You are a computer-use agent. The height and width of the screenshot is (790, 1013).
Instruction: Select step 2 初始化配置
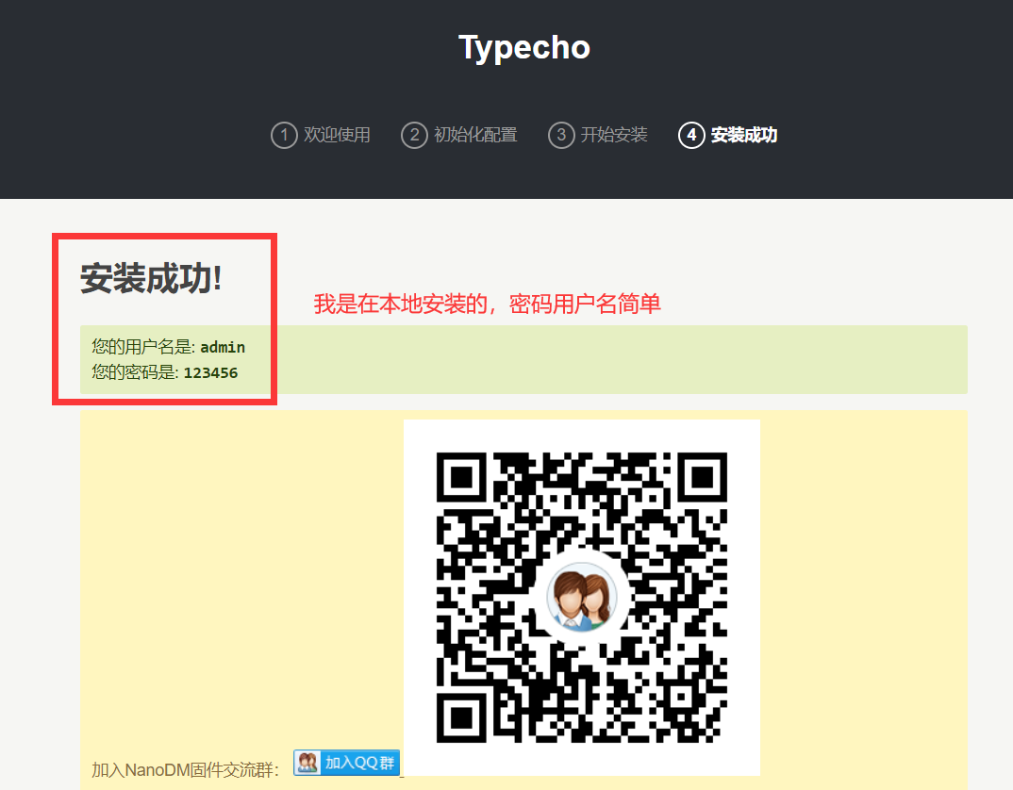point(459,135)
